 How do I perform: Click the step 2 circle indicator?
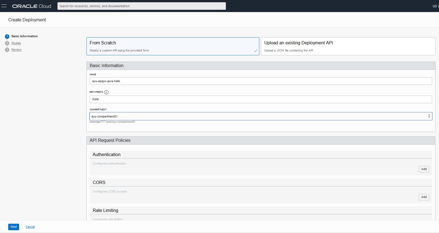[x=7, y=43]
